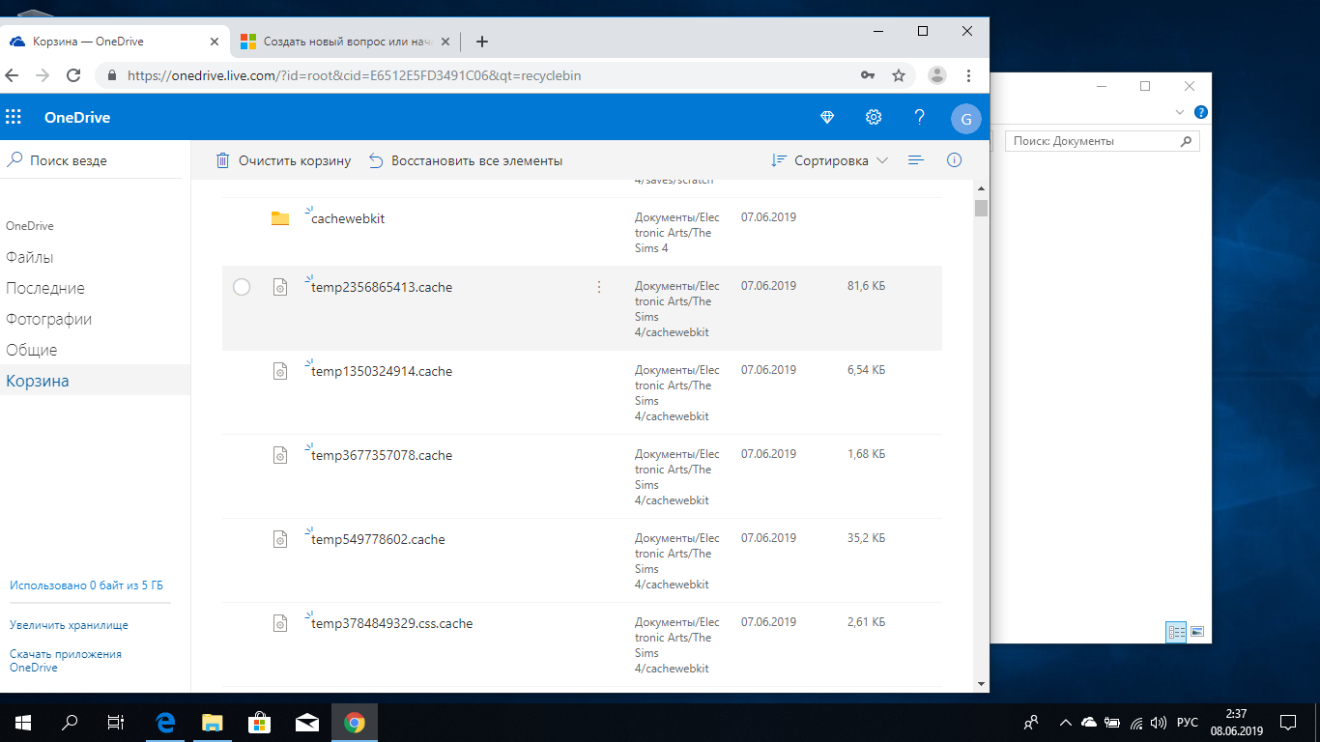Click file icon of temp3784849329.css.cache
1320x742 pixels.
(280, 623)
